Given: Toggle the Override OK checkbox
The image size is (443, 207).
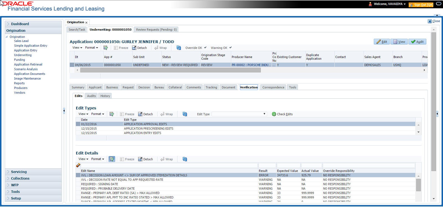Looking at the screenshot, I should click(205, 48).
